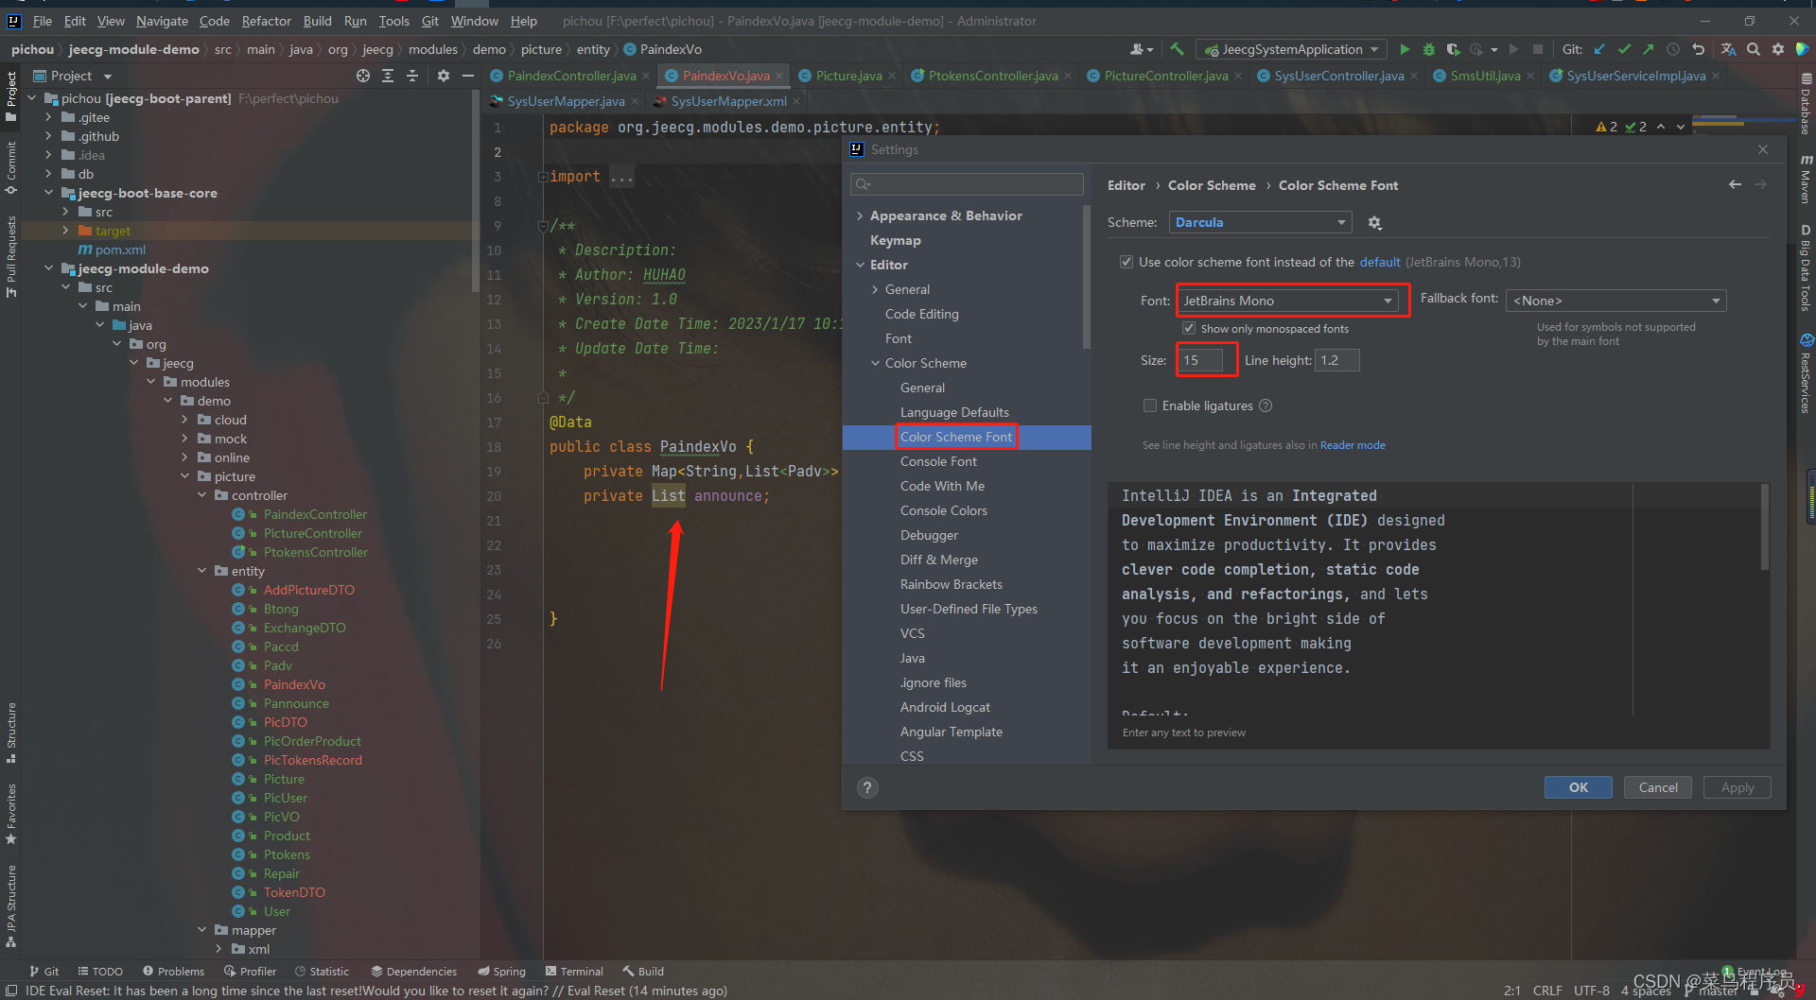Click Cancel in Settings dialog
Viewport: 1816px width, 1000px height.
click(1658, 787)
